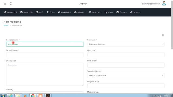173x97 pixels.
Task: Click the Home breadcrumb link
Action: click(6, 25)
